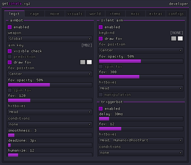
Task: Switch to the rage tab
Action: (35, 14)
